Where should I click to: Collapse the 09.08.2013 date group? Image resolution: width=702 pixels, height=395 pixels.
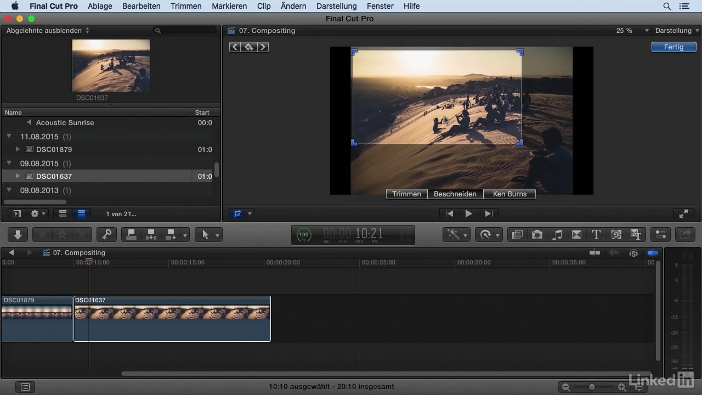9,190
